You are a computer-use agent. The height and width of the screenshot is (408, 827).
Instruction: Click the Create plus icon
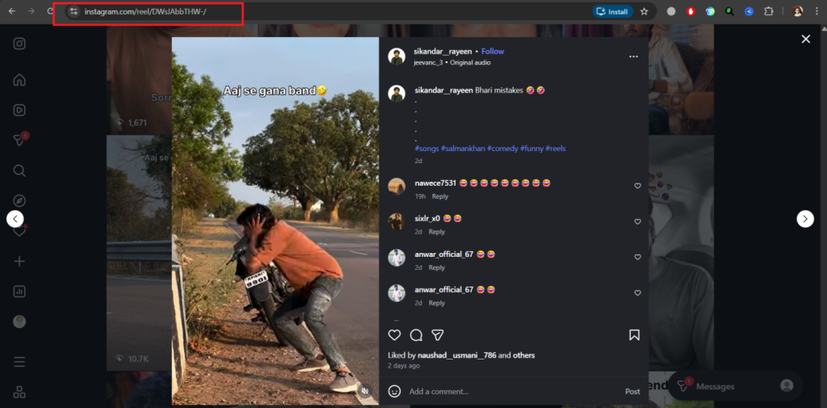click(19, 261)
